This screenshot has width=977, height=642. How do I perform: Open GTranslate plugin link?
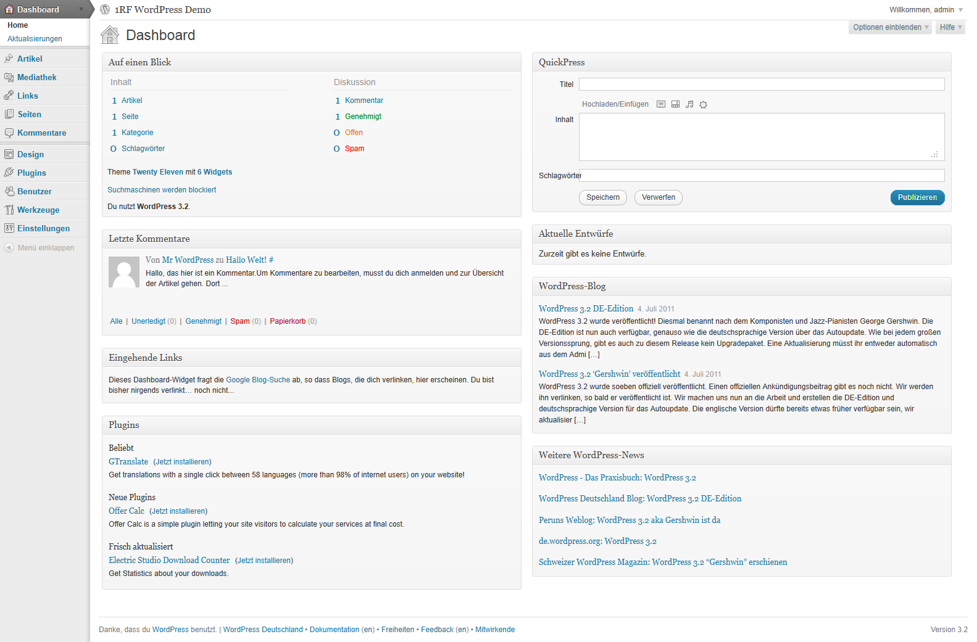click(128, 461)
